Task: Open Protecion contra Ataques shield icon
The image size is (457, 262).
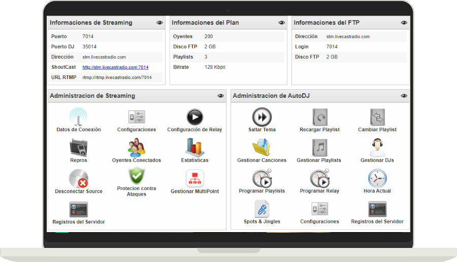Action: 136,176
